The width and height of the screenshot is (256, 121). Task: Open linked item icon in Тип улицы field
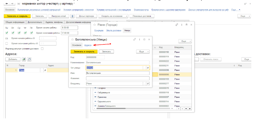click(x=148, y=68)
